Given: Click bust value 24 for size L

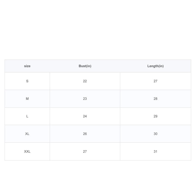Looking at the screenshot, I should (x=85, y=116).
